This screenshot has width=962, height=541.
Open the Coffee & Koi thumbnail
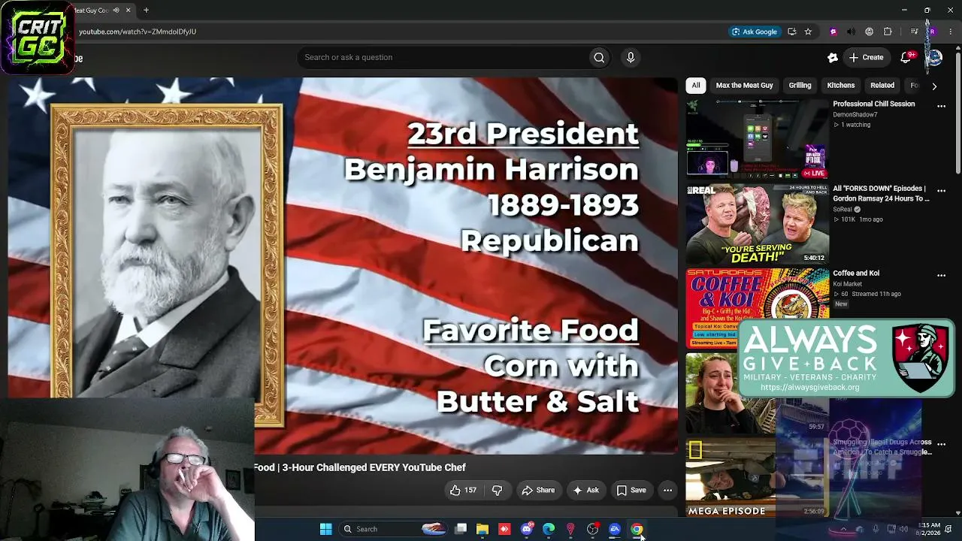tap(757, 308)
